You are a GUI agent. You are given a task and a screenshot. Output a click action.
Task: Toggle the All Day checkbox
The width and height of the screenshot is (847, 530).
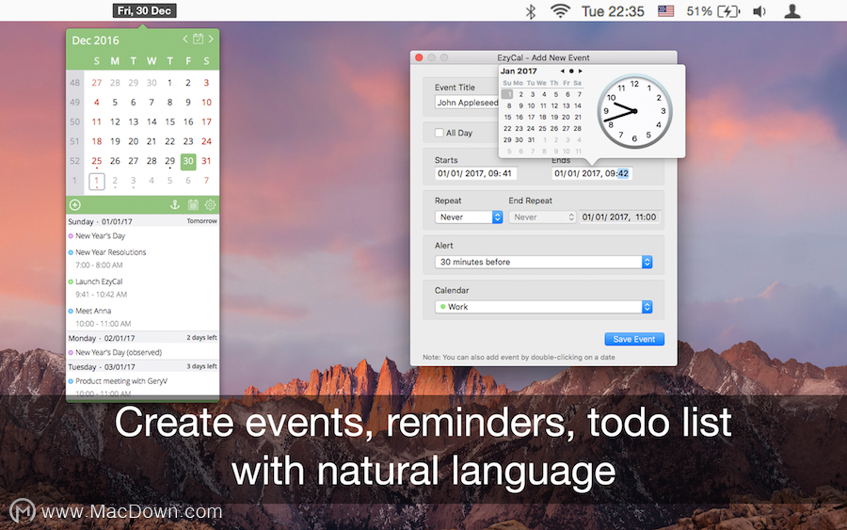[x=439, y=133]
